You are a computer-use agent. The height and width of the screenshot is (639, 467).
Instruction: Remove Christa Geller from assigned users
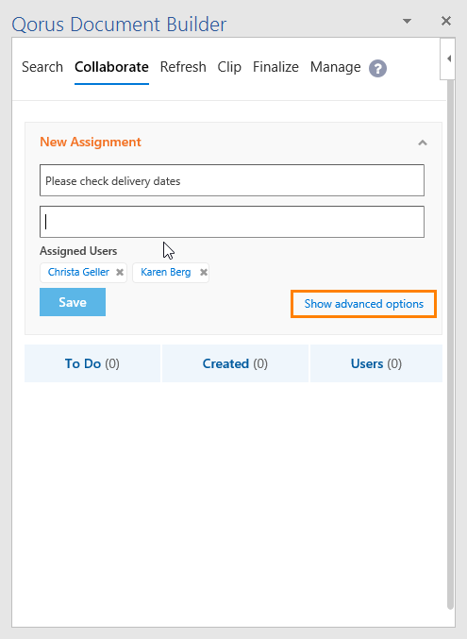[x=120, y=272]
